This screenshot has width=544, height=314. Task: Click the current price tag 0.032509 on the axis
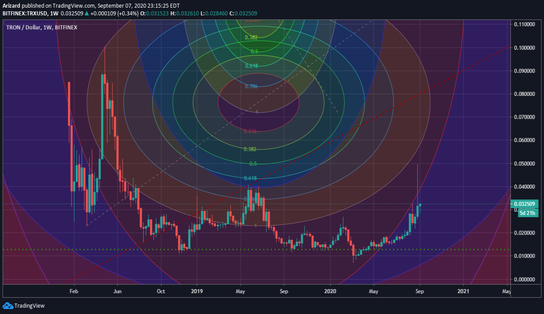coord(524,204)
